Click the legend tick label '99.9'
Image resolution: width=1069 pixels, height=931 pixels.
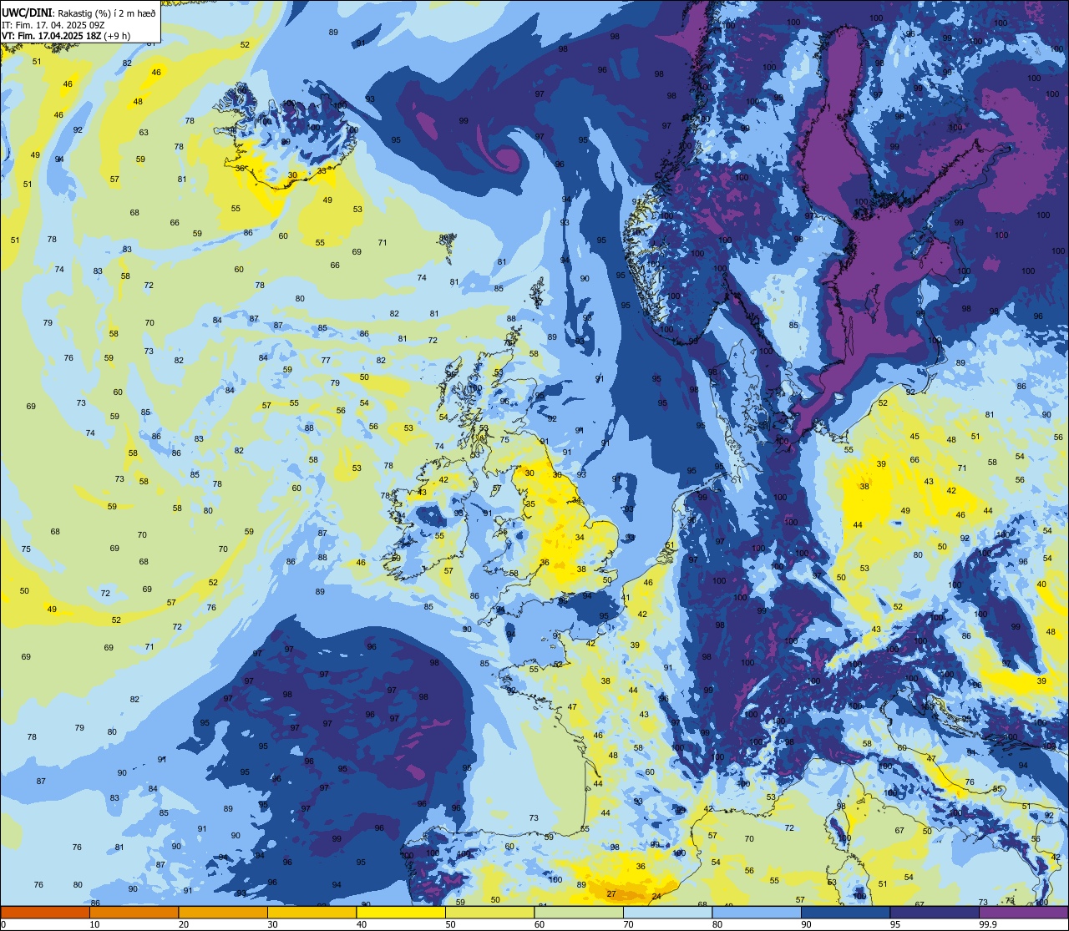pyautogui.click(x=988, y=924)
